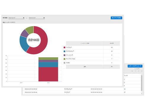
Task: Select フィッシング label in legend table
Action: [70, 55]
